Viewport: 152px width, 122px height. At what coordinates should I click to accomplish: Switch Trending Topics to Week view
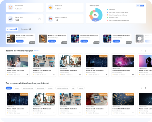tap(138, 6)
